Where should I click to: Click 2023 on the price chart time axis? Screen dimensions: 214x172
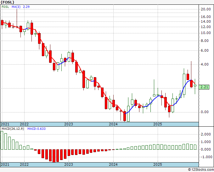(x=69, y=124)
